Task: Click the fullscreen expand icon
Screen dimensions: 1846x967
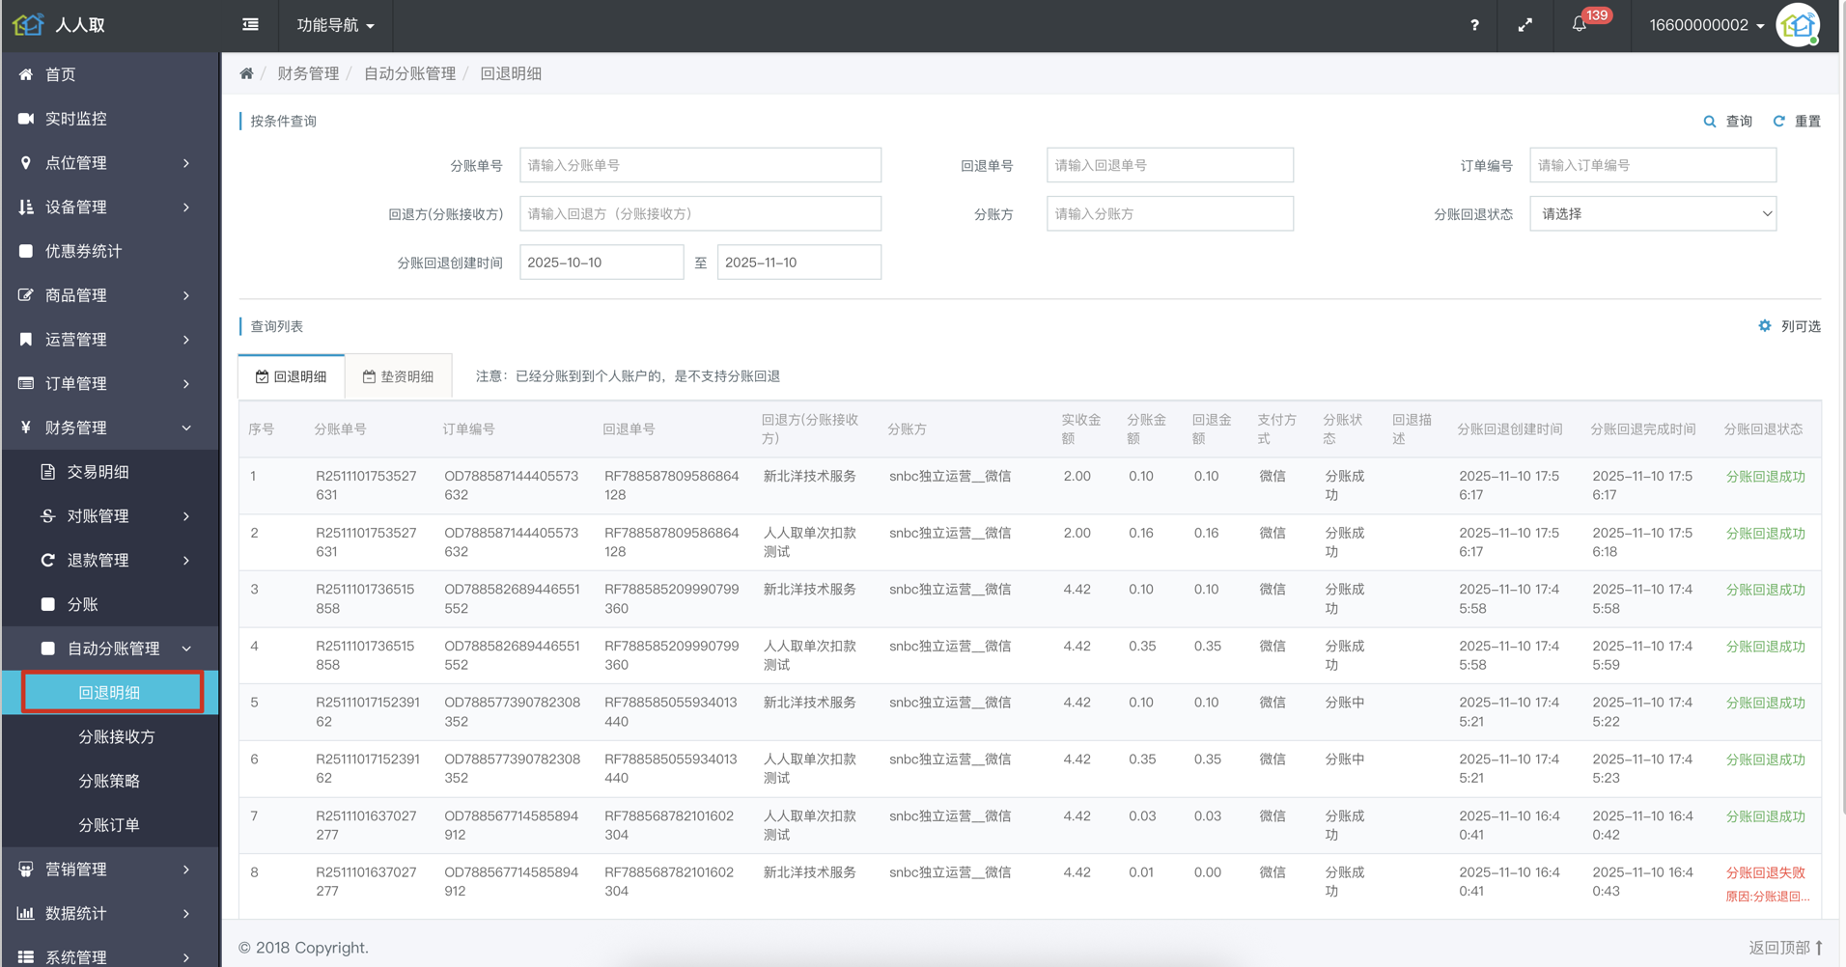Action: coord(1524,25)
